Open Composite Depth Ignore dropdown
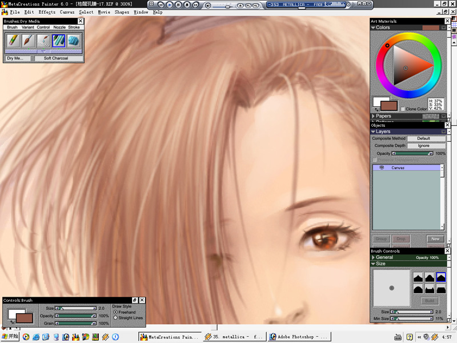 (426, 146)
